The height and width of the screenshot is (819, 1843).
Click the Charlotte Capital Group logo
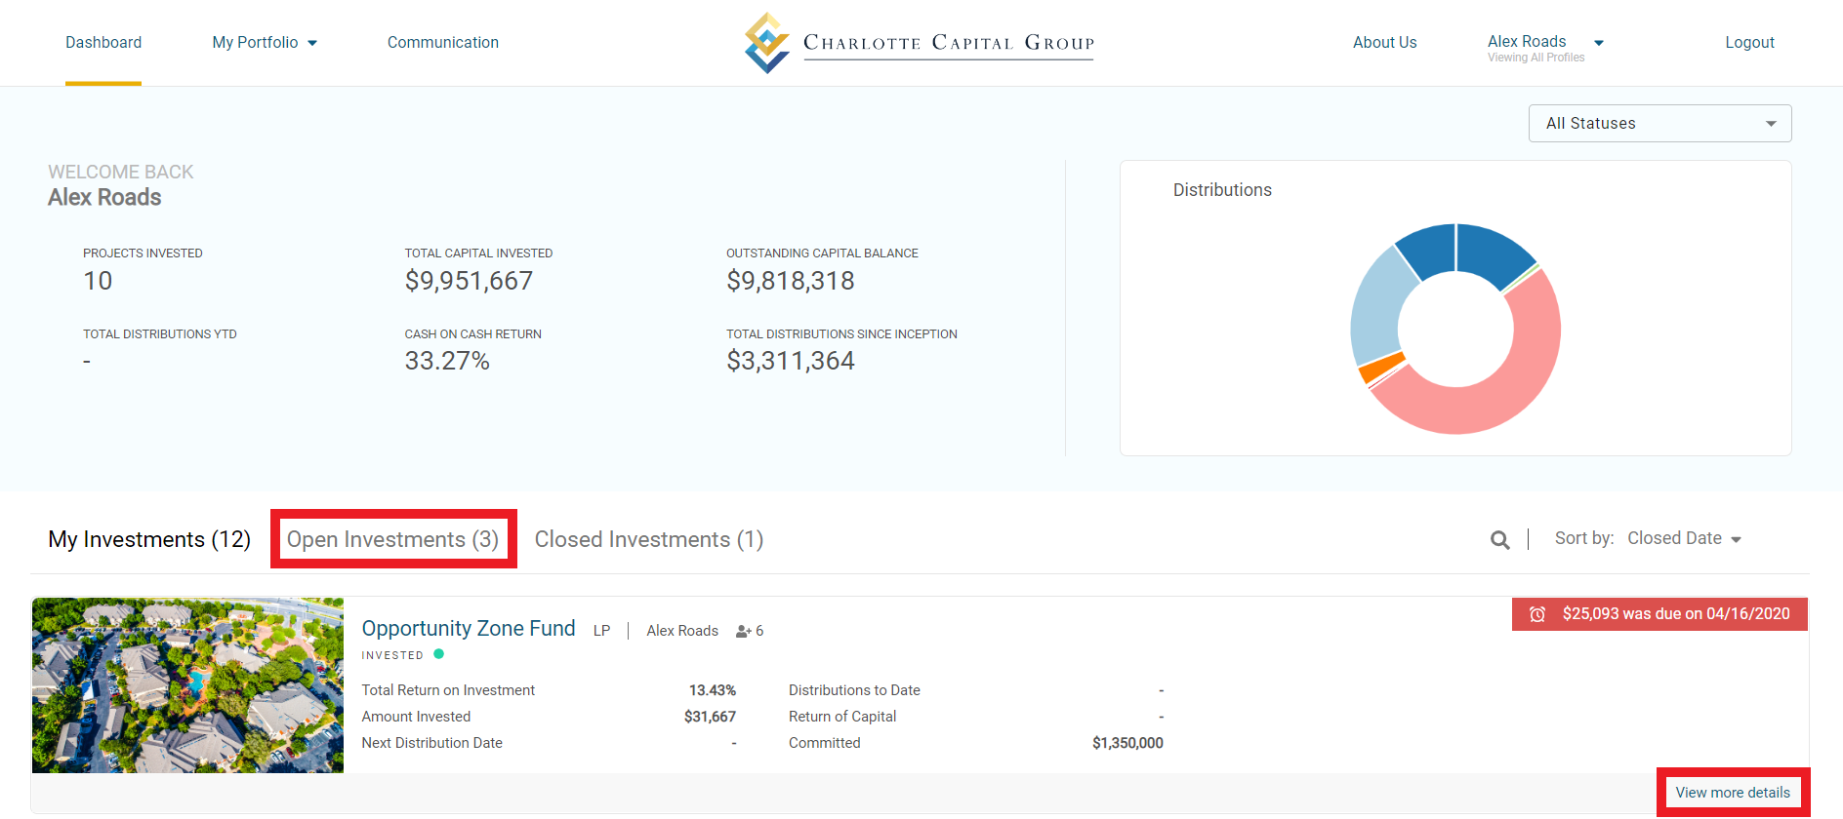tap(919, 43)
